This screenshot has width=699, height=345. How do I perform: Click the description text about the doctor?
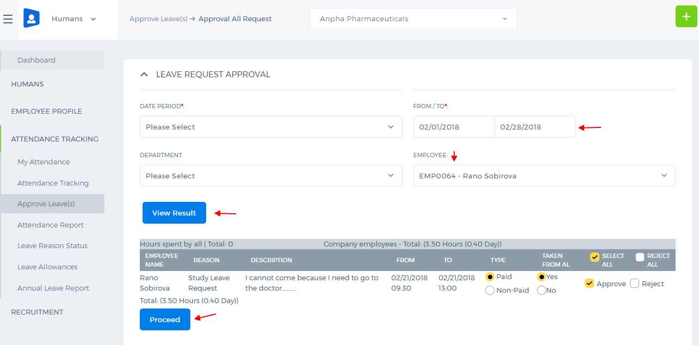(312, 283)
